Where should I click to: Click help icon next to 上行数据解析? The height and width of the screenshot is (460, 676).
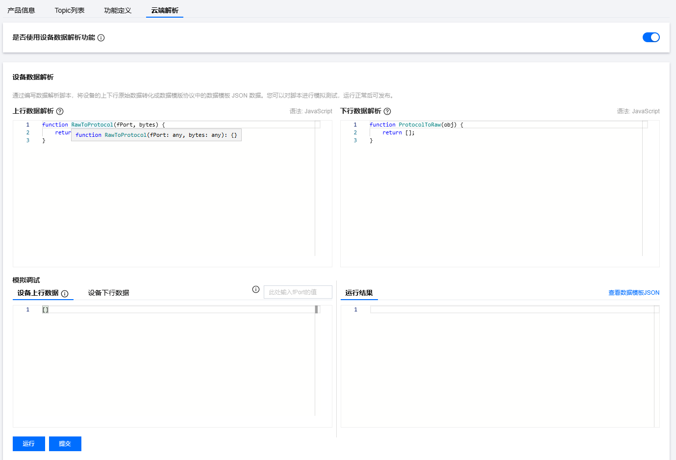click(60, 111)
